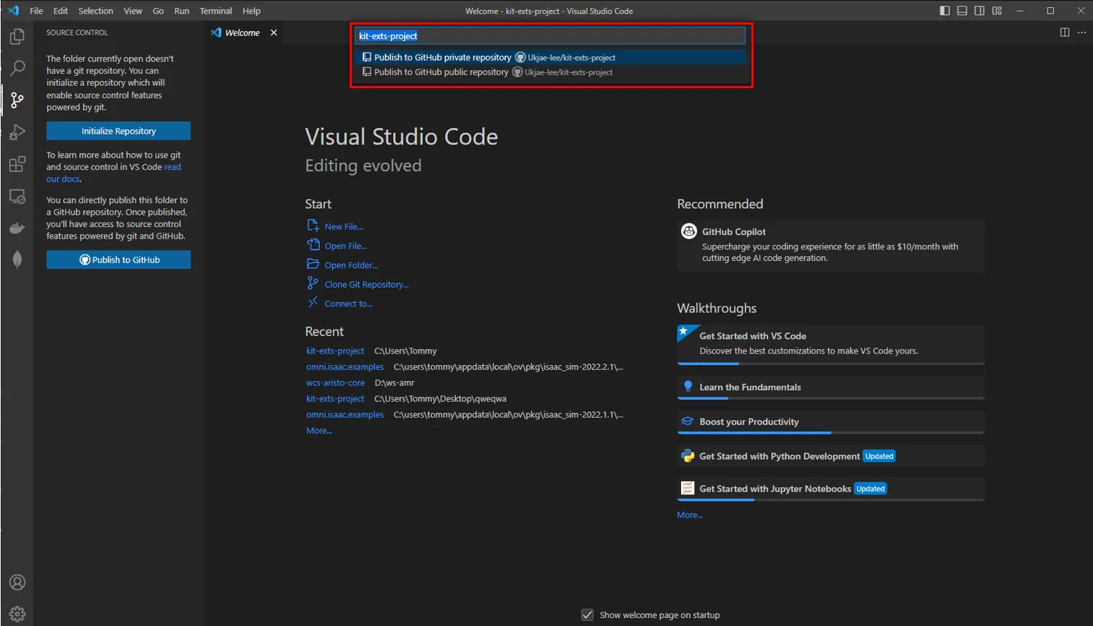Open the Terminal menu
This screenshot has width=1093, height=626.
(x=216, y=11)
